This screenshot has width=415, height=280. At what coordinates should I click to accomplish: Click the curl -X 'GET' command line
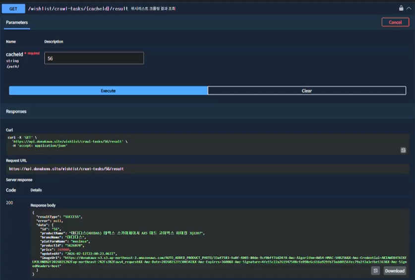(22, 138)
